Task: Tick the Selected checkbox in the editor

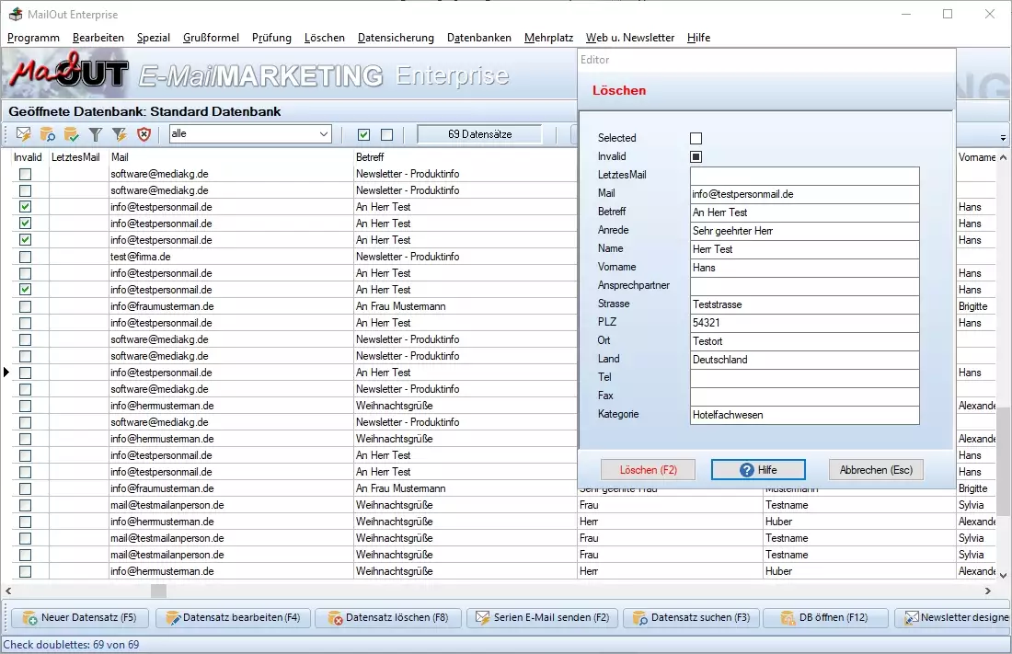Action: (696, 138)
